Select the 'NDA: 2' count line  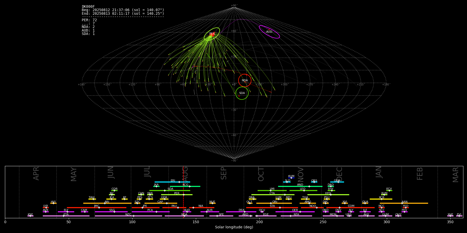pos(88,27)
